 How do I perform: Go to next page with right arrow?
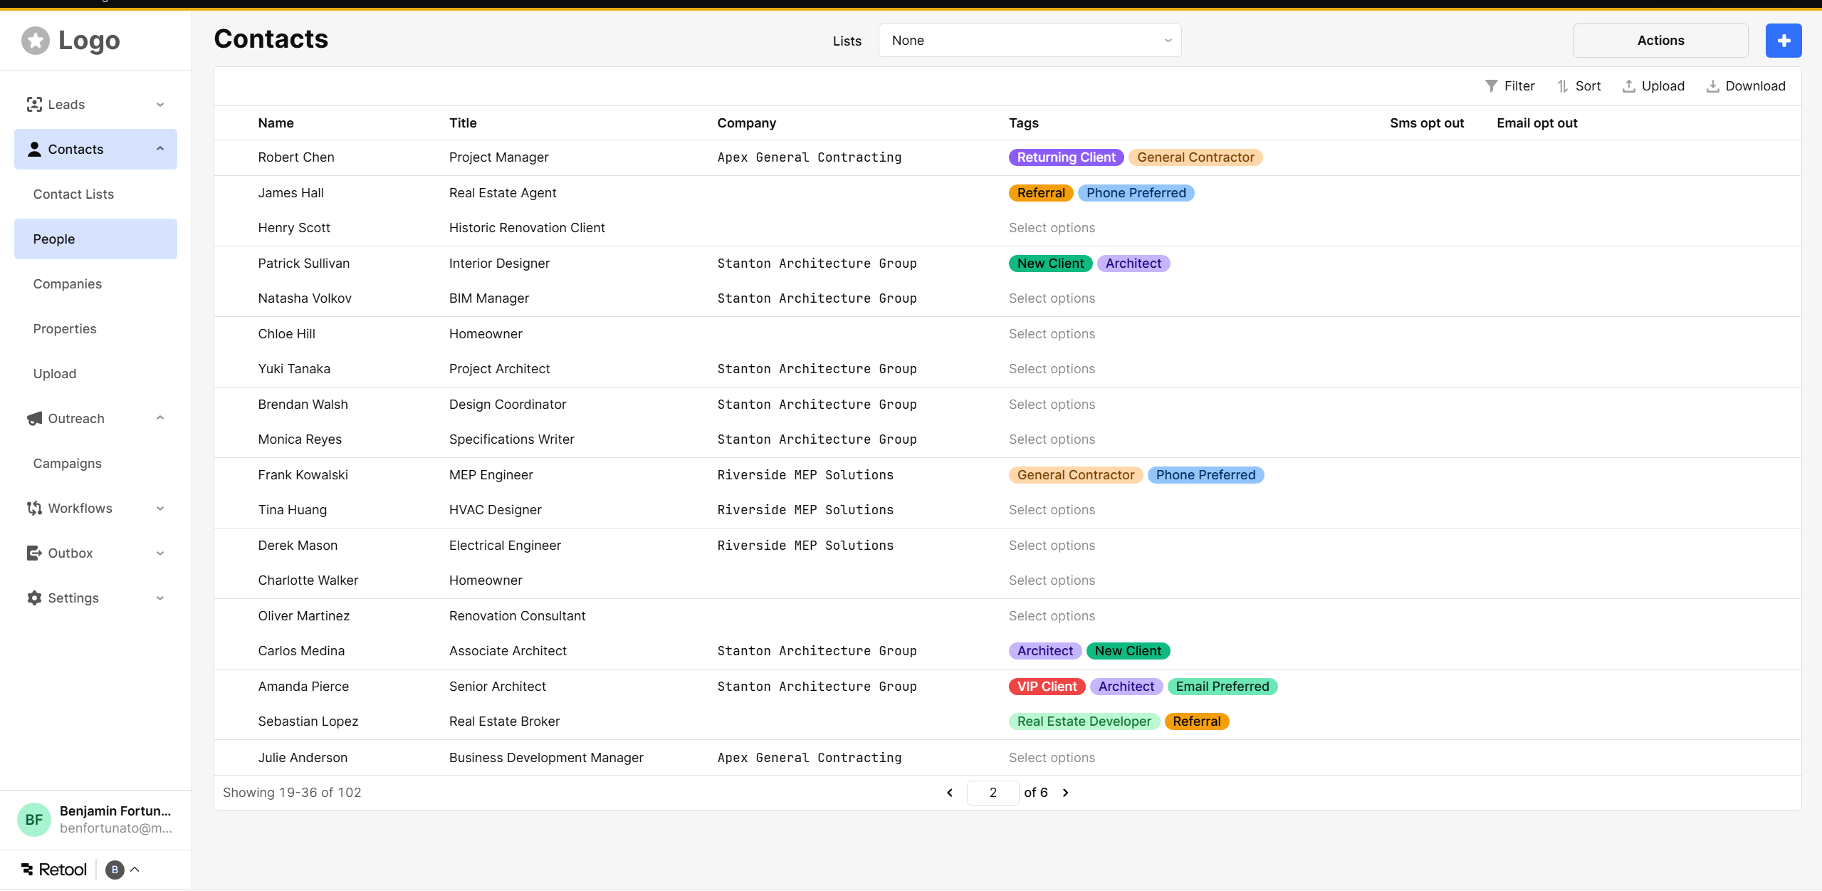pos(1065,793)
